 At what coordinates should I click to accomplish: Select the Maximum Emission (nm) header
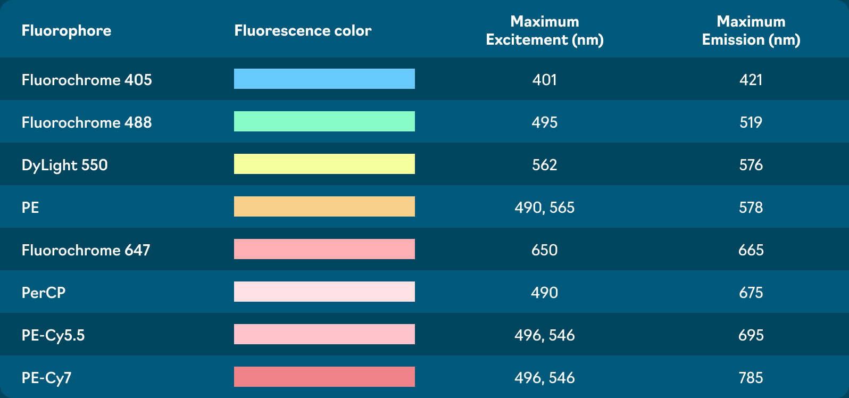pos(751,30)
